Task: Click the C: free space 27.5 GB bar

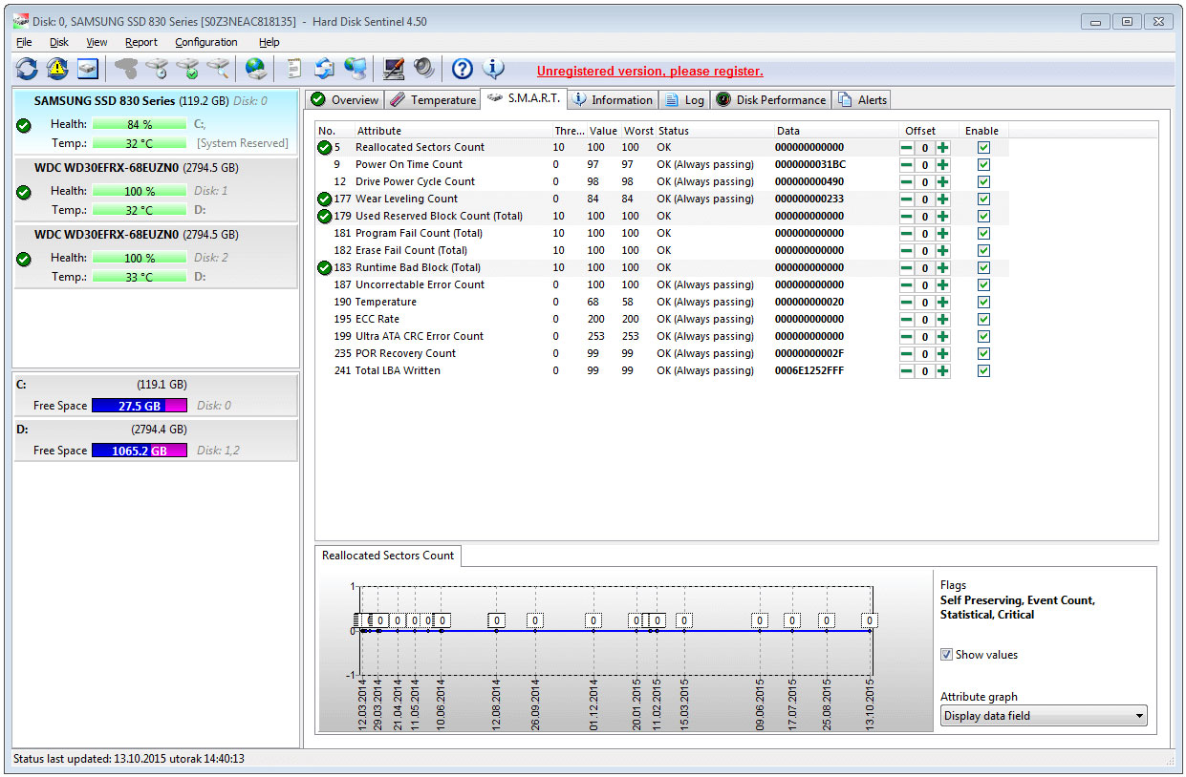Action: click(x=140, y=406)
